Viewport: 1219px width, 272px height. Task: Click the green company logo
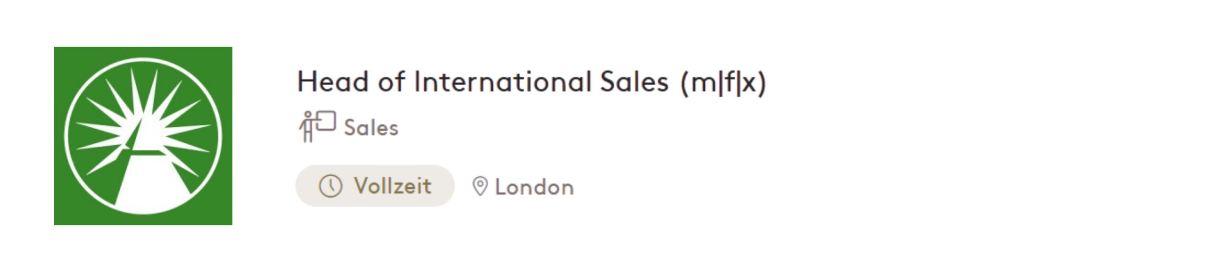(x=143, y=136)
